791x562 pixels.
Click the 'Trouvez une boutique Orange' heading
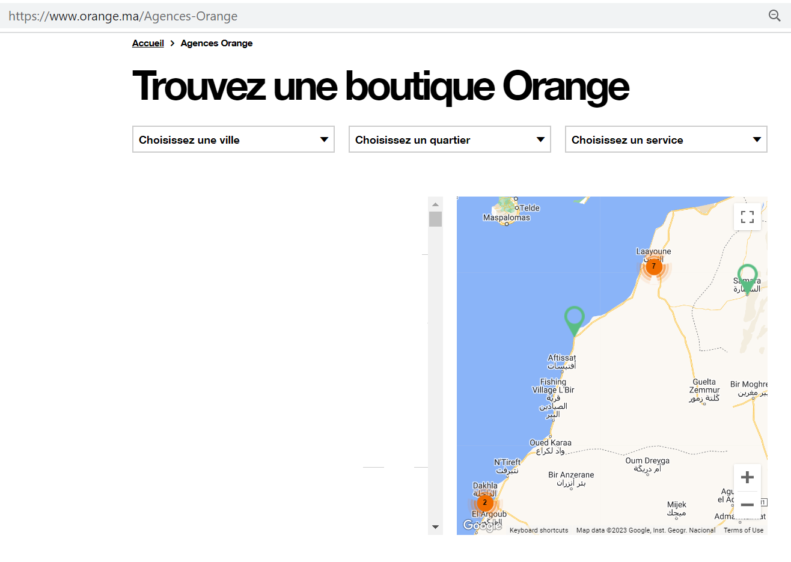tap(380, 86)
